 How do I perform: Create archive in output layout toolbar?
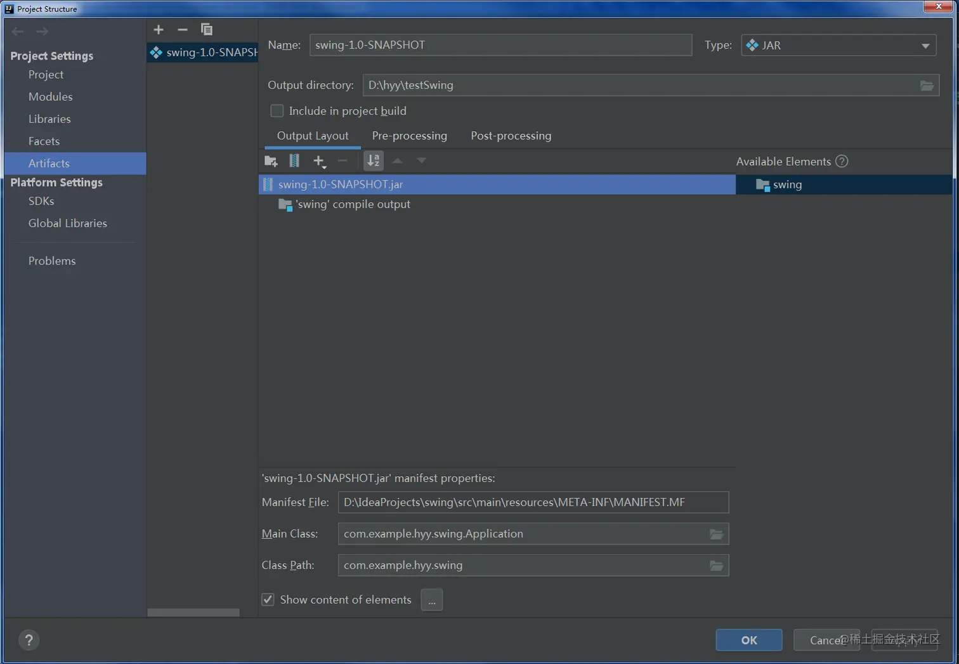click(x=294, y=161)
